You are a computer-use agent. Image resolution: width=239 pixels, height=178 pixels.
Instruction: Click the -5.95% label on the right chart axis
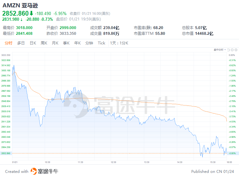click(232, 153)
